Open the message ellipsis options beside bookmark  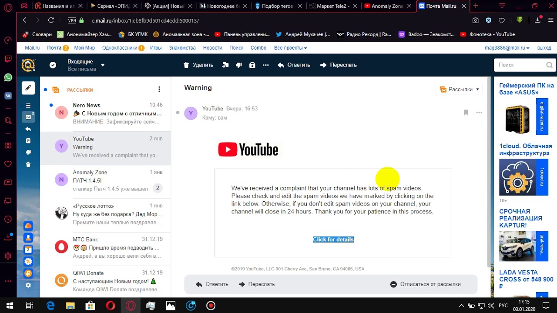point(479,113)
